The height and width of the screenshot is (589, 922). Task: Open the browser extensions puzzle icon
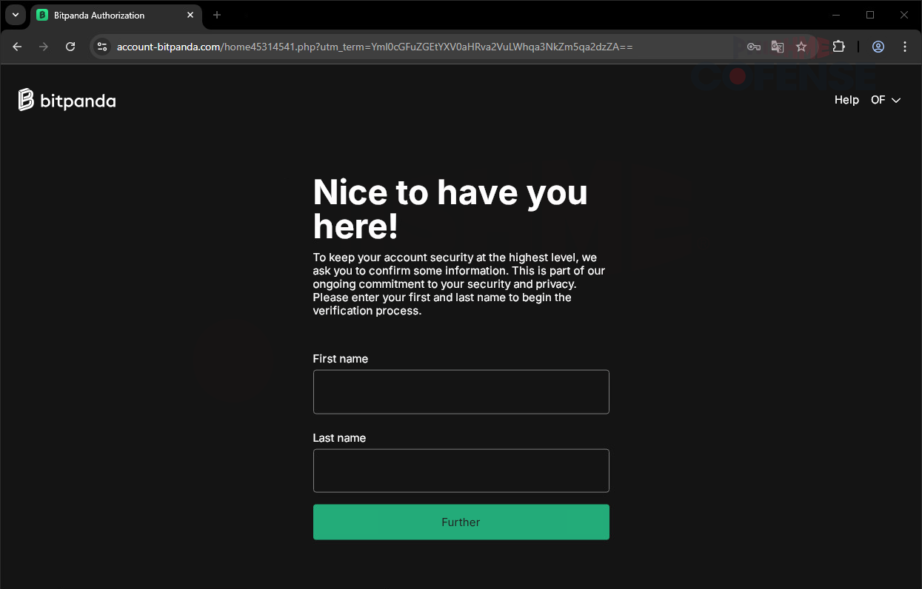pos(838,47)
